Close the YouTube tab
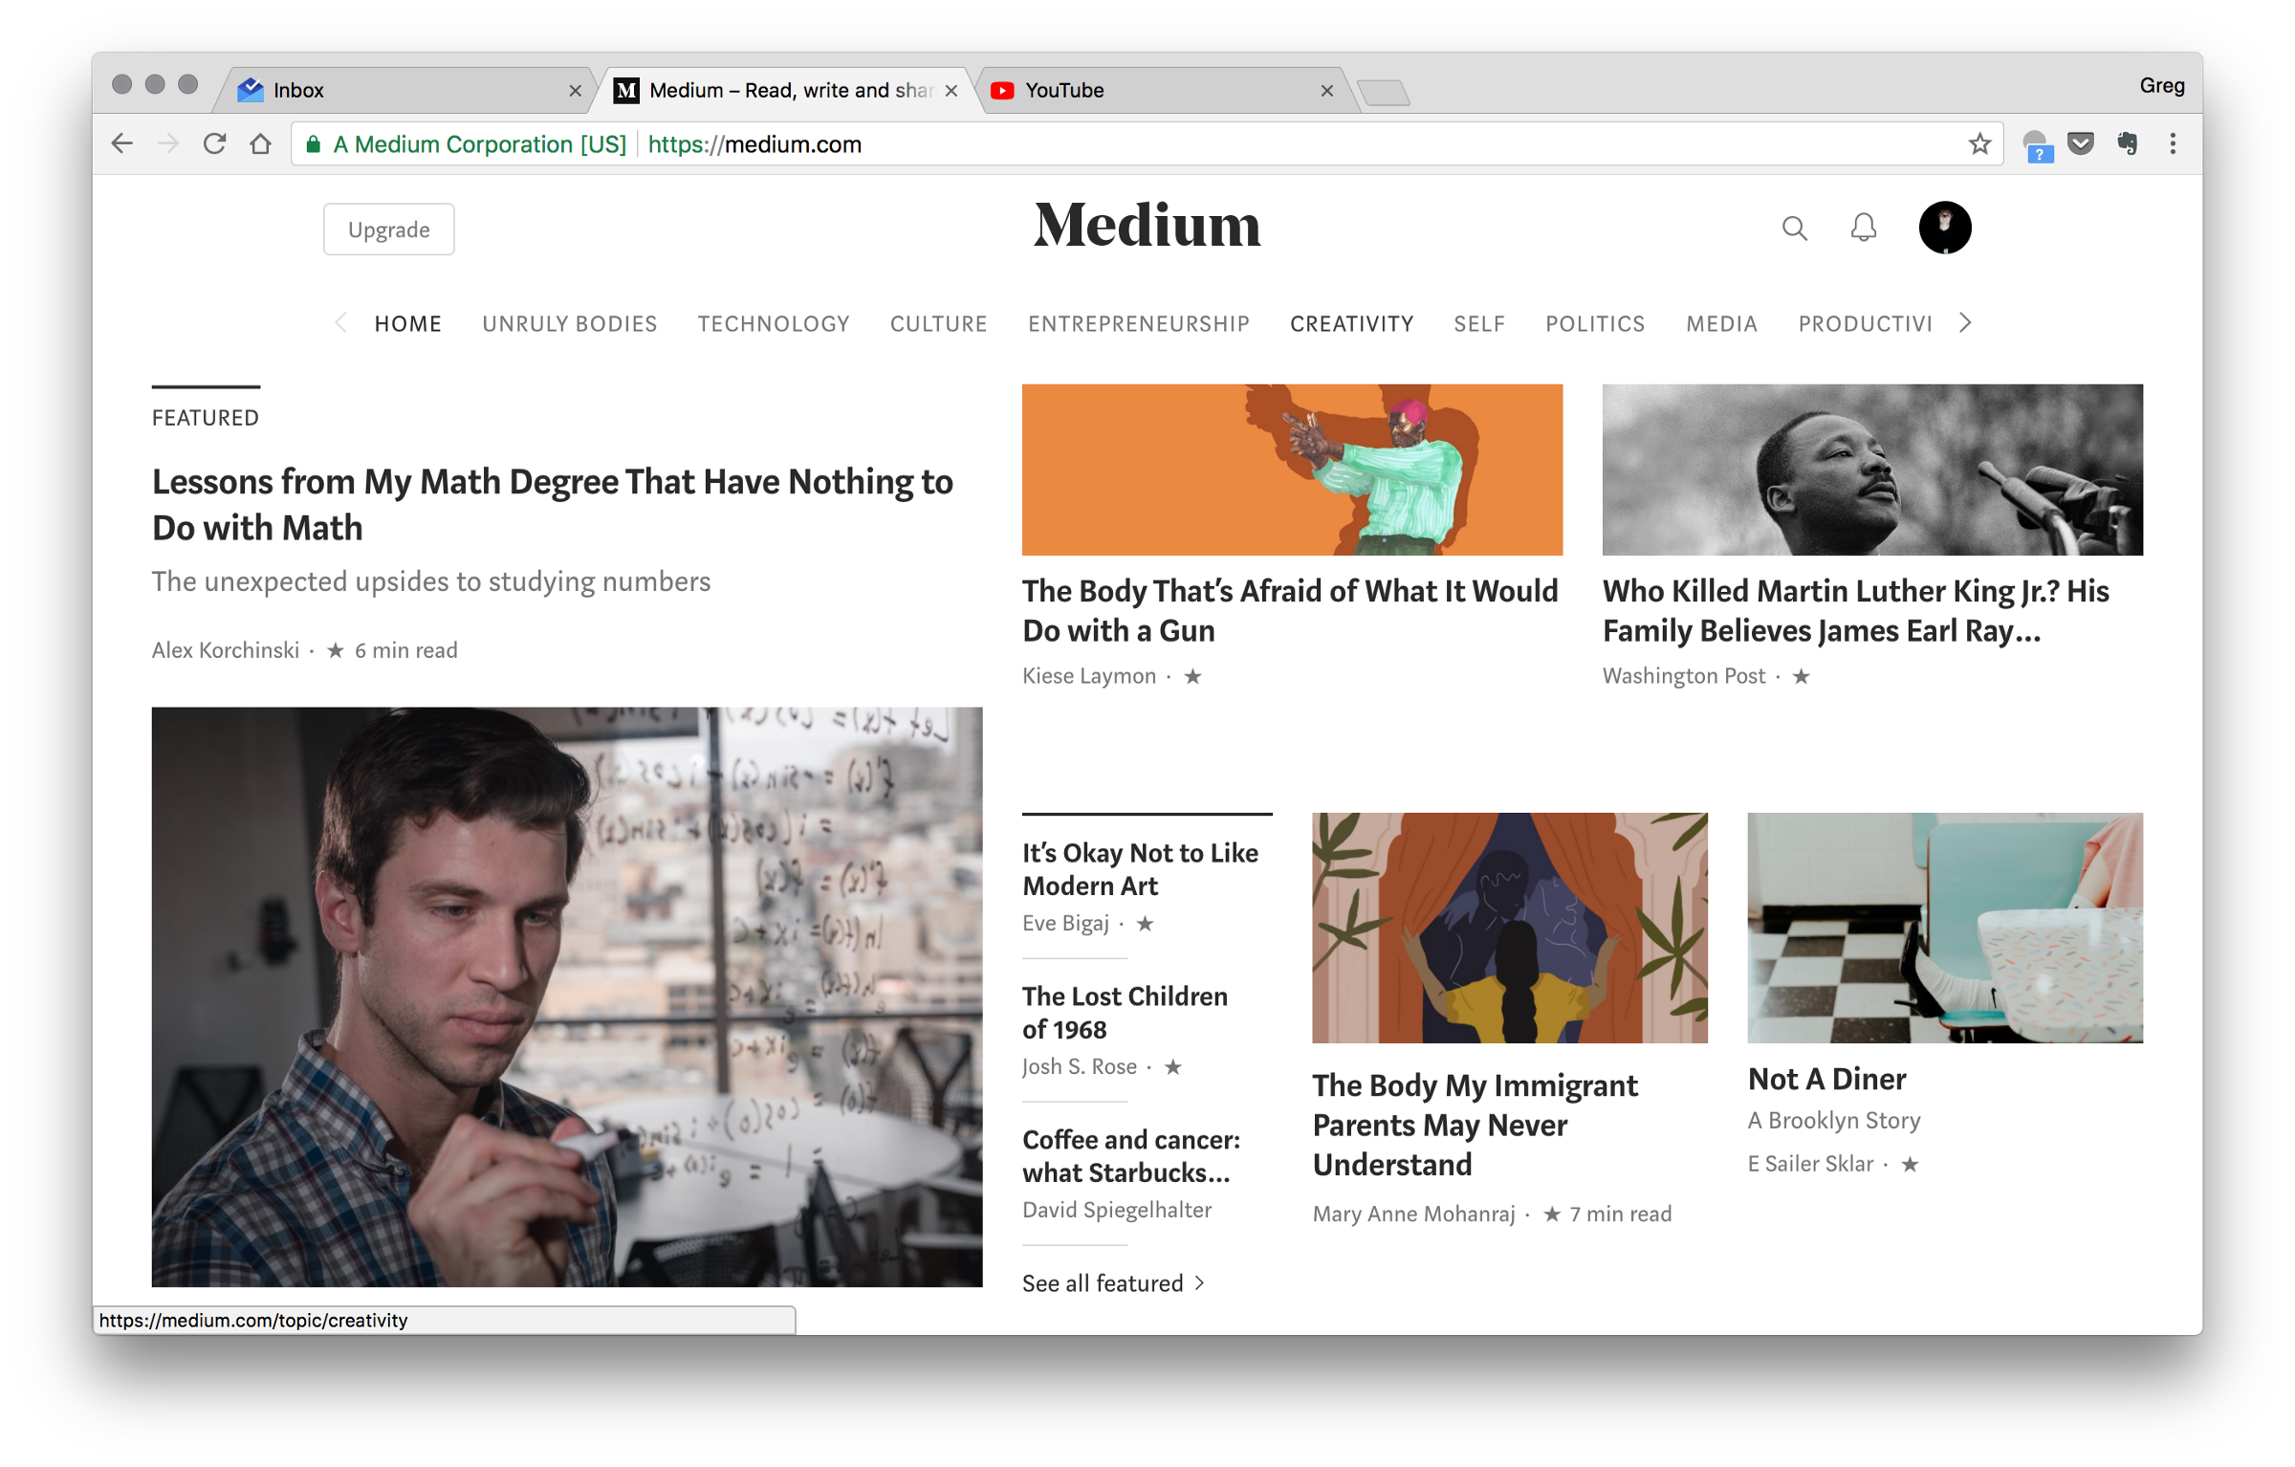This screenshot has width=2295, height=1467. pyautogui.click(x=1326, y=91)
